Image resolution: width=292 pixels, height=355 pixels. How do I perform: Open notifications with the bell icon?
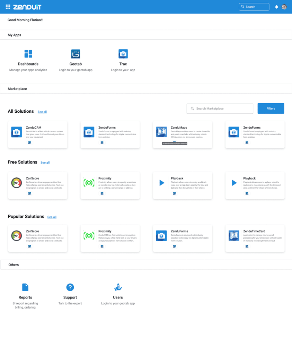pyautogui.click(x=276, y=7)
